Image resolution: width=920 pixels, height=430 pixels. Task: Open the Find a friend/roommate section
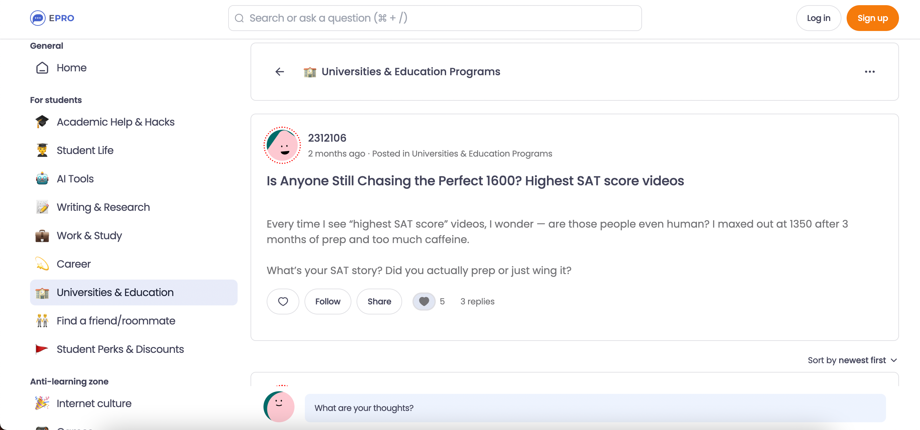click(x=116, y=321)
